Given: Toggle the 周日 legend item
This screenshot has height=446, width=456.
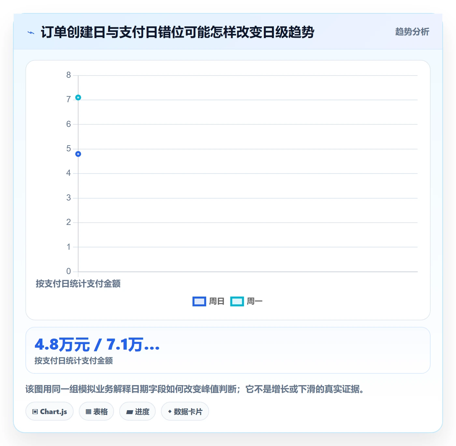Looking at the screenshot, I should tap(208, 301).
